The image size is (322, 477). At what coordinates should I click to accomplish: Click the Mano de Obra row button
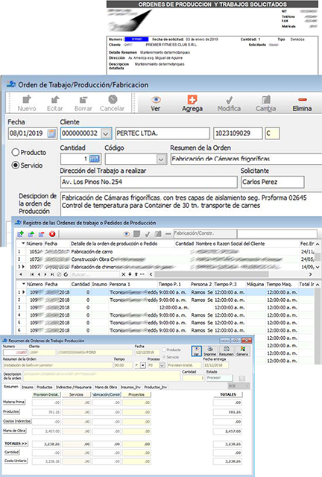point(14,431)
